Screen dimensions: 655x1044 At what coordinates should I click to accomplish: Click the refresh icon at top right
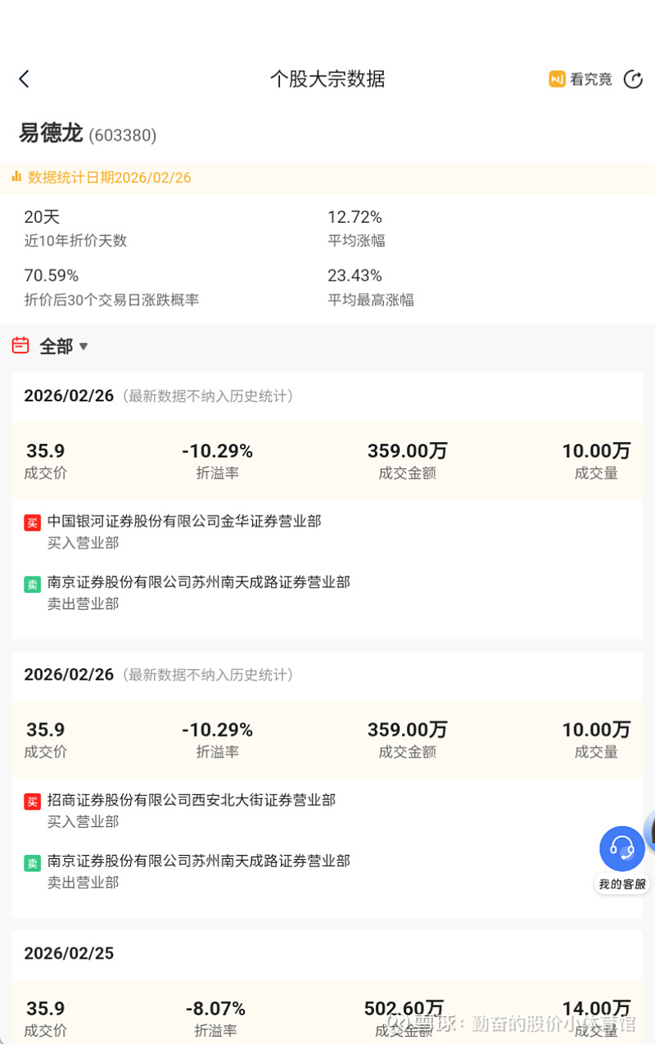click(633, 79)
